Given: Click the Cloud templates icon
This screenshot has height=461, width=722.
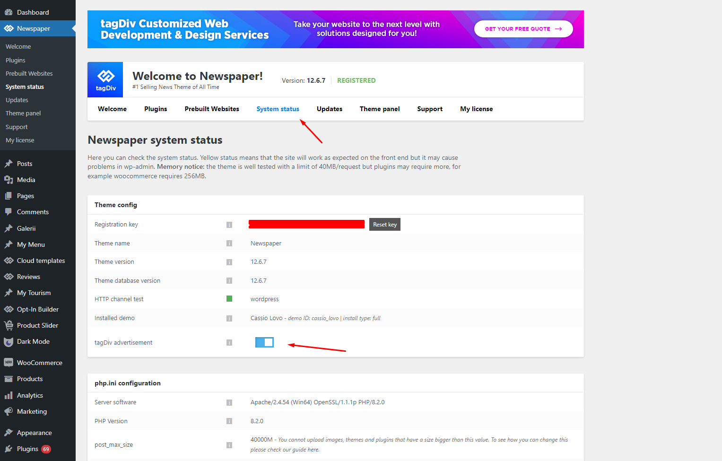Looking at the screenshot, I should click(x=9, y=261).
